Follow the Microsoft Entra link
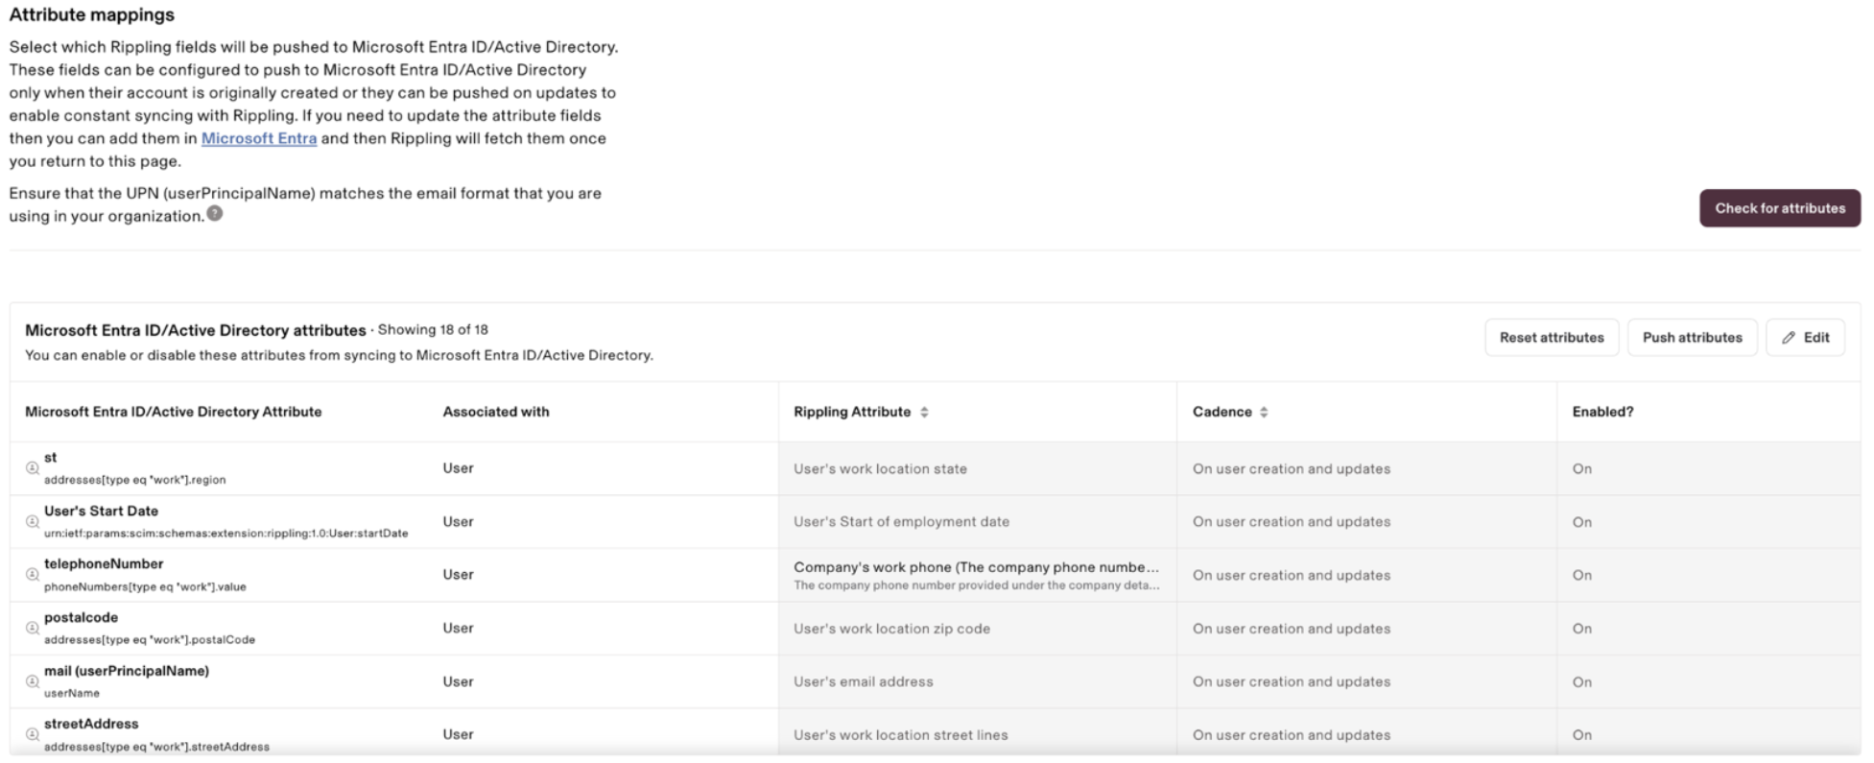The height and width of the screenshot is (763, 1874). (259, 138)
